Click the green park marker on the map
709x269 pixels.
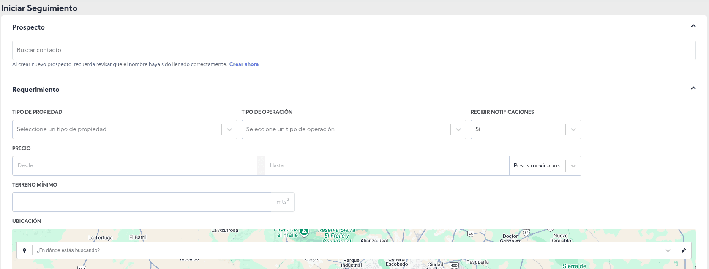(304, 232)
